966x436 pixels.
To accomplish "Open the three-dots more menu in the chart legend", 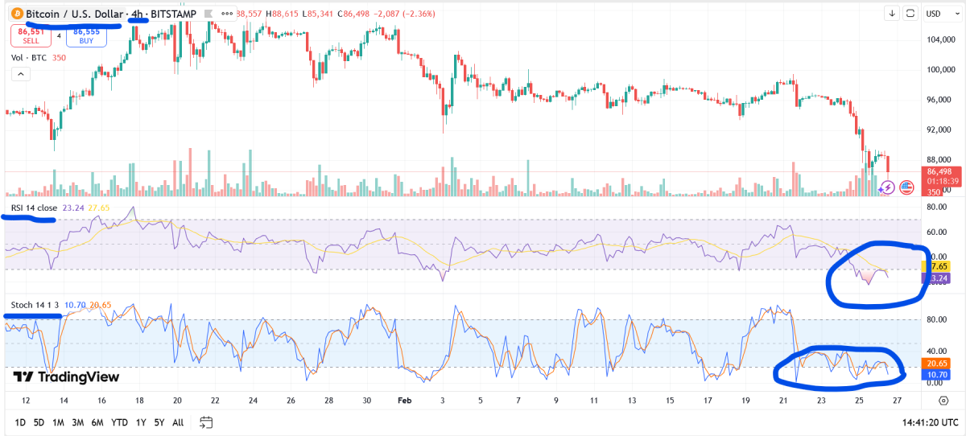I will (225, 14).
